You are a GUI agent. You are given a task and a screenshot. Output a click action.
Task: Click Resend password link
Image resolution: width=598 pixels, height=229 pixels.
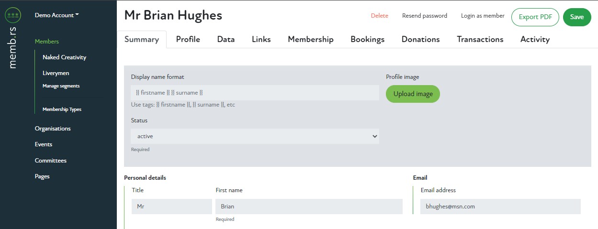pos(424,16)
